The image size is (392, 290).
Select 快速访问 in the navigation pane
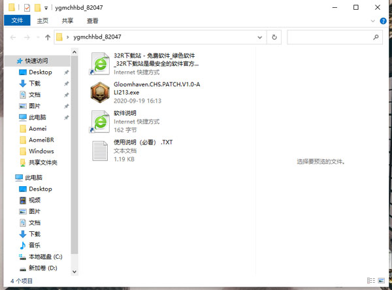coord(36,61)
